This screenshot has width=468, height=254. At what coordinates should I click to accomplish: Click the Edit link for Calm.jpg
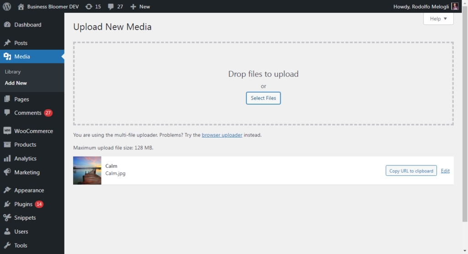(x=445, y=171)
